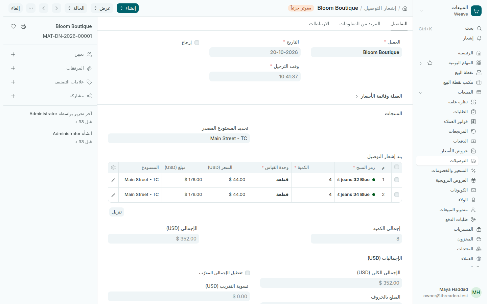The image size is (487, 304).
Task: Add share with plus next to مشاركة
Action: tap(13, 96)
